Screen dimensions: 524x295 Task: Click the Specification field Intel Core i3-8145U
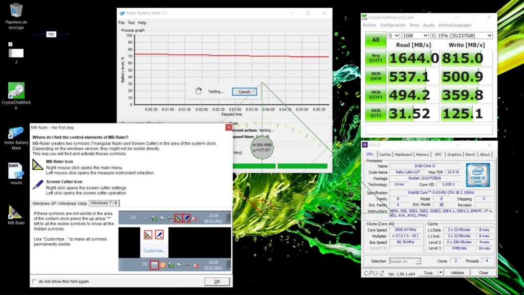tap(441, 193)
